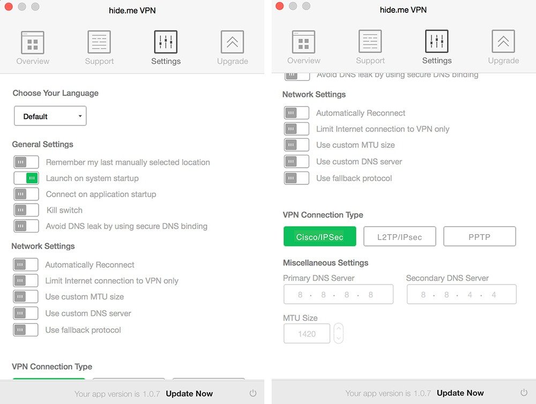Click power icon in right window footer
This screenshot has height=404, width=536.
[524, 392]
